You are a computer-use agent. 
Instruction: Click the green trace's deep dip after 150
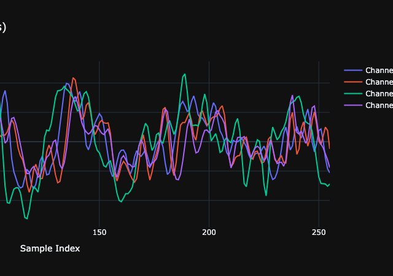tap(121, 201)
